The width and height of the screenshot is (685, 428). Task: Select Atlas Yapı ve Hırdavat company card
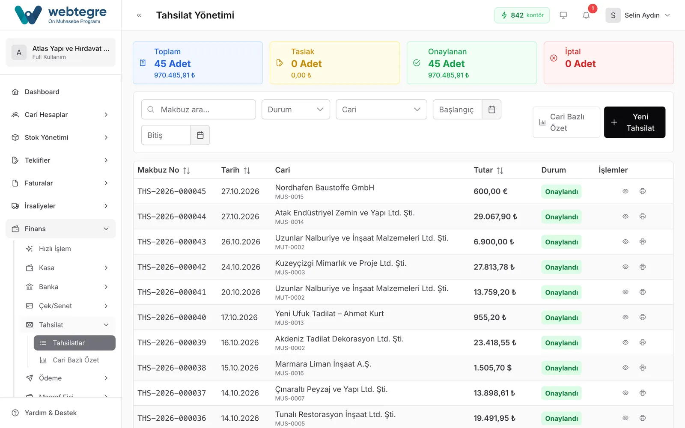click(x=60, y=53)
